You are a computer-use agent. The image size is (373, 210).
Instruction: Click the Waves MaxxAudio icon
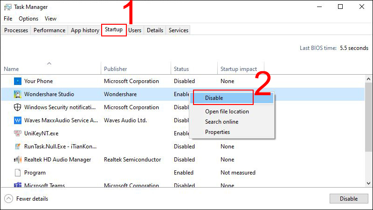point(18,120)
